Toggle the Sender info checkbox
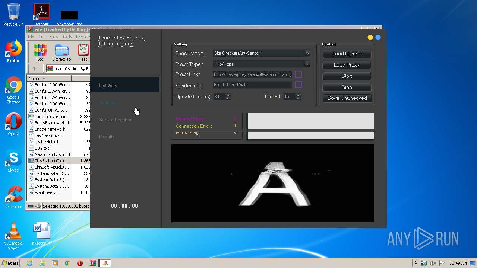 tap(298, 85)
